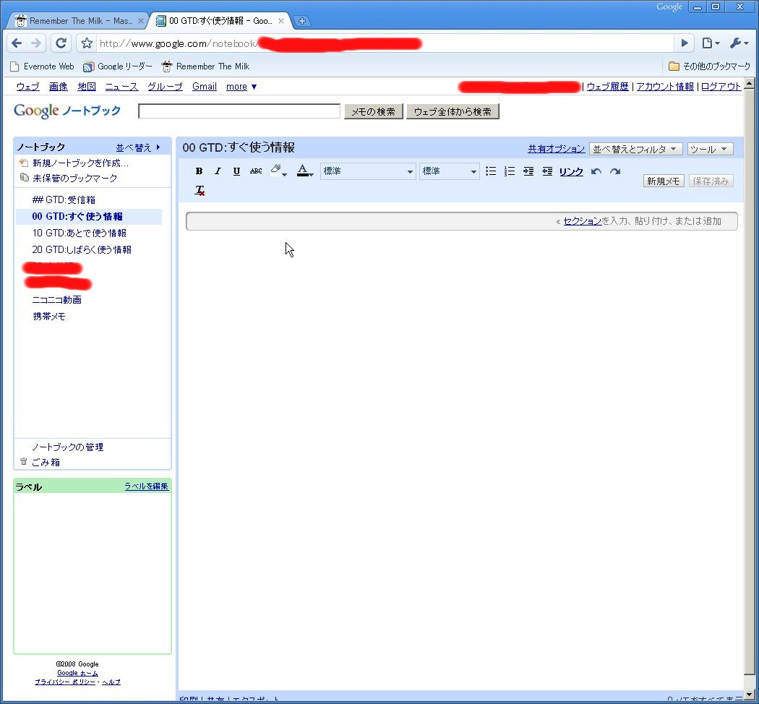The width and height of the screenshot is (759, 704).
Task: Open 未保管のブックマーク in the sidebar
Action: click(74, 178)
